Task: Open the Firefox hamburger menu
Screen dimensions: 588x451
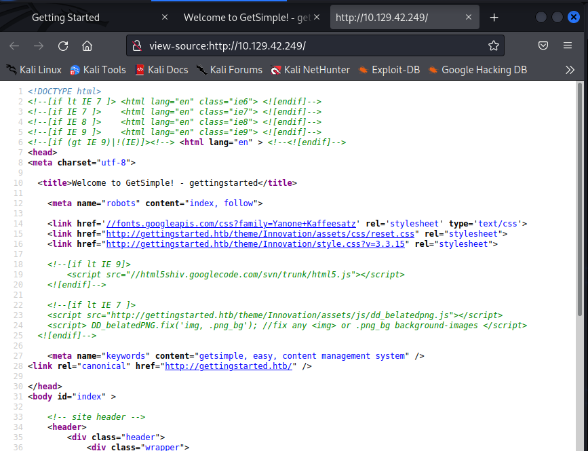Action: click(568, 45)
